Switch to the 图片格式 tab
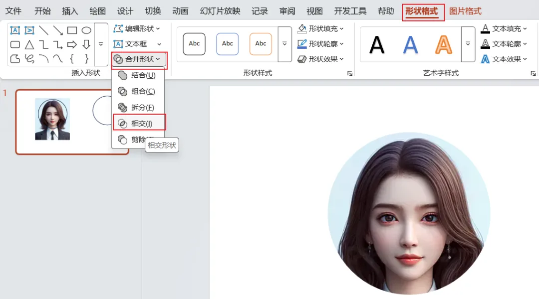This screenshot has width=539, height=299. click(466, 11)
